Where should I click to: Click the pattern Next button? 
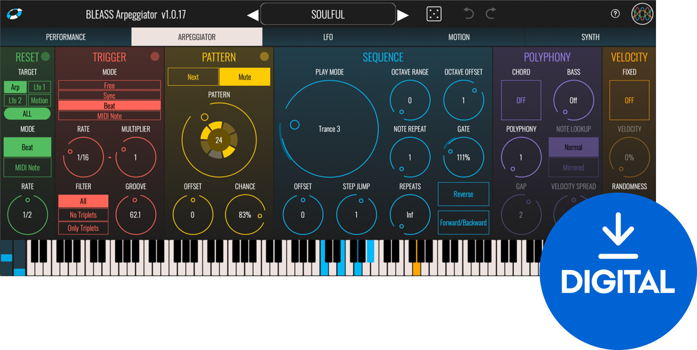point(193,77)
